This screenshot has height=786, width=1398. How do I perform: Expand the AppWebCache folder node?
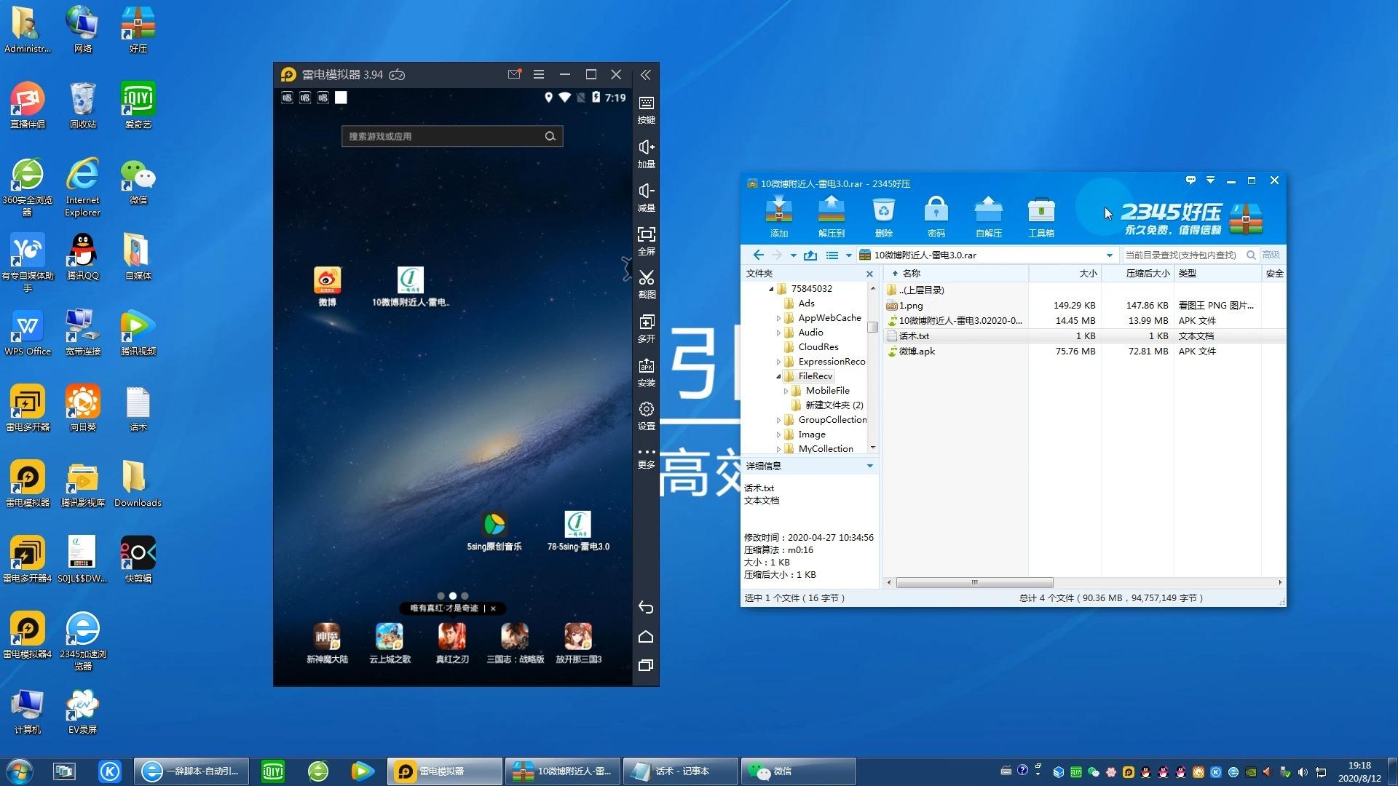coord(778,318)
